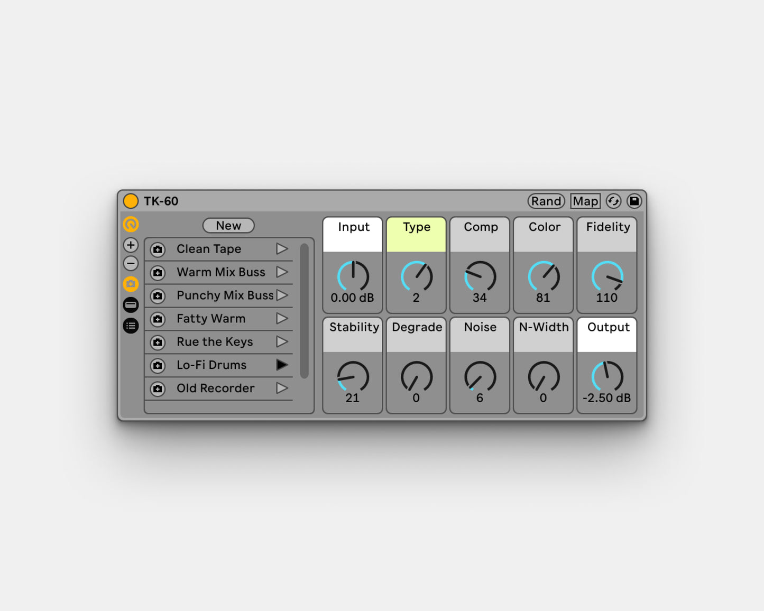The height and width of the screenshot is (611, 764).
Task: Click the minus icon to remove macros
Action: pos(131,263)
